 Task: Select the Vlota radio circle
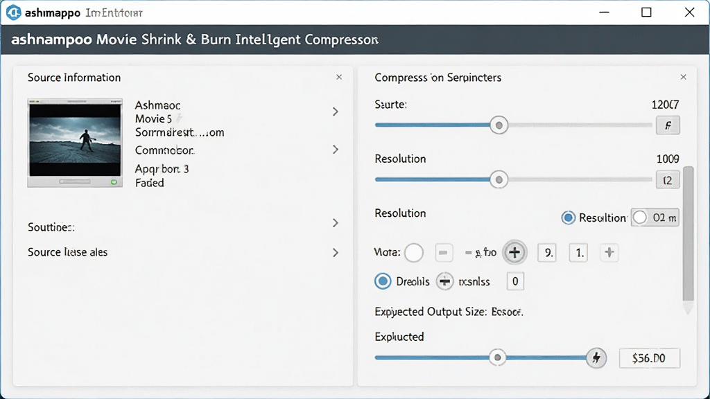(x=414, y=252)
